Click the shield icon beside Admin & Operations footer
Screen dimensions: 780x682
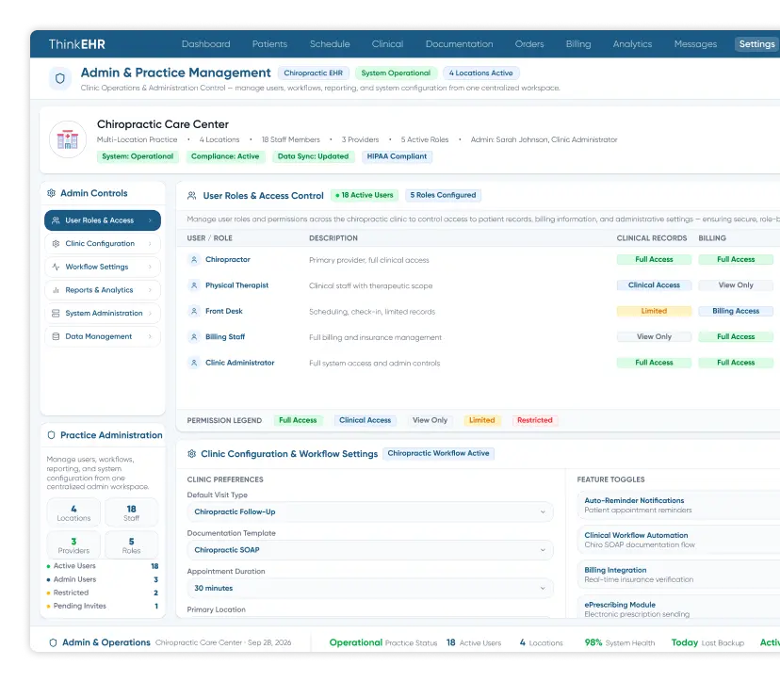click(54, 642)
